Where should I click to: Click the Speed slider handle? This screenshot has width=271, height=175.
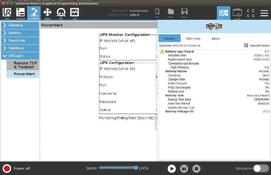click(136, 168)
